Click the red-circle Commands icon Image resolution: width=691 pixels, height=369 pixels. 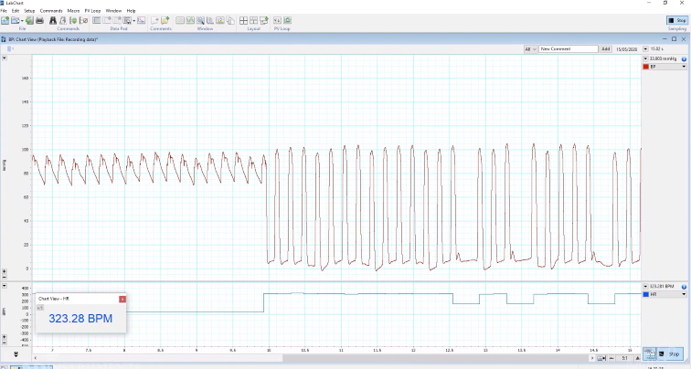[83, 20]
